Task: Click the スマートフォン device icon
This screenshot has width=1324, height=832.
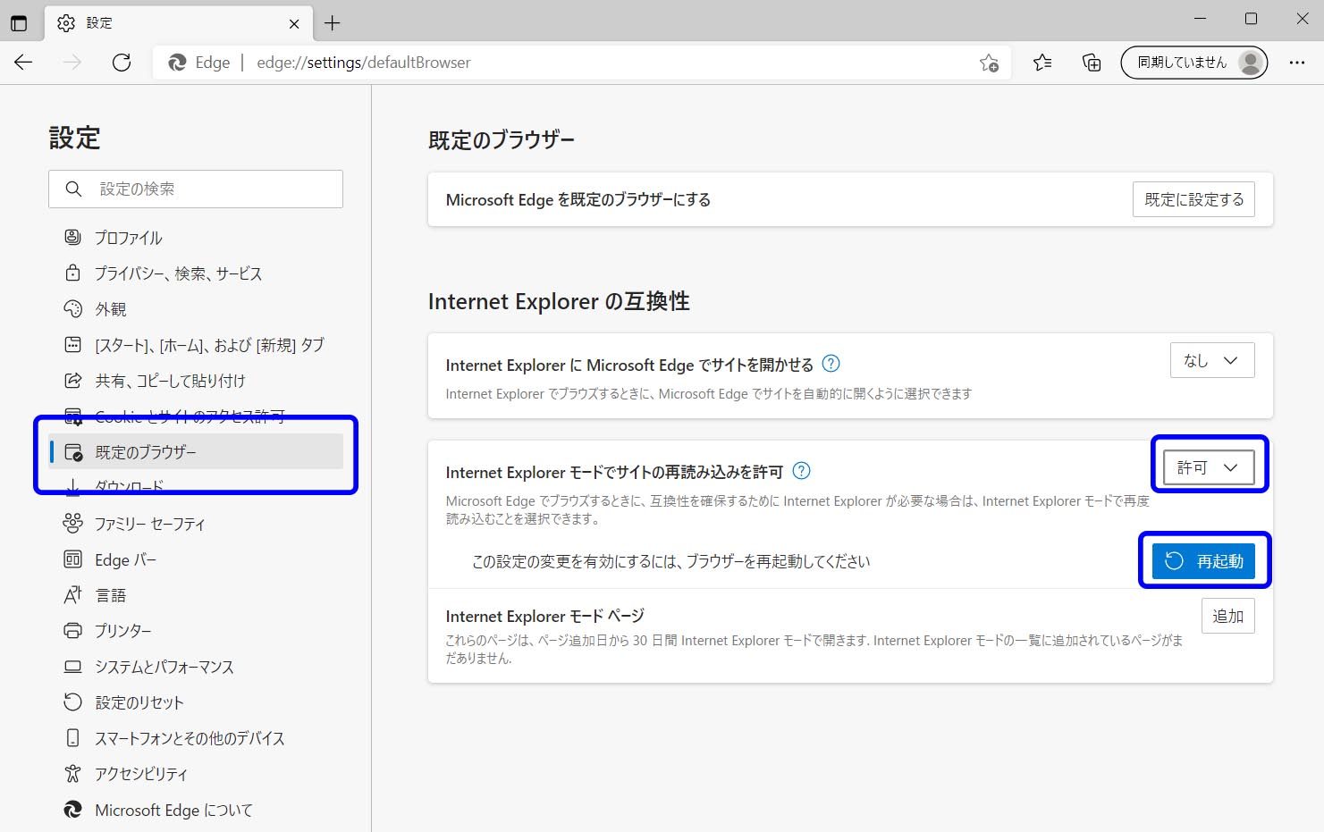Action: pos(72,738)
